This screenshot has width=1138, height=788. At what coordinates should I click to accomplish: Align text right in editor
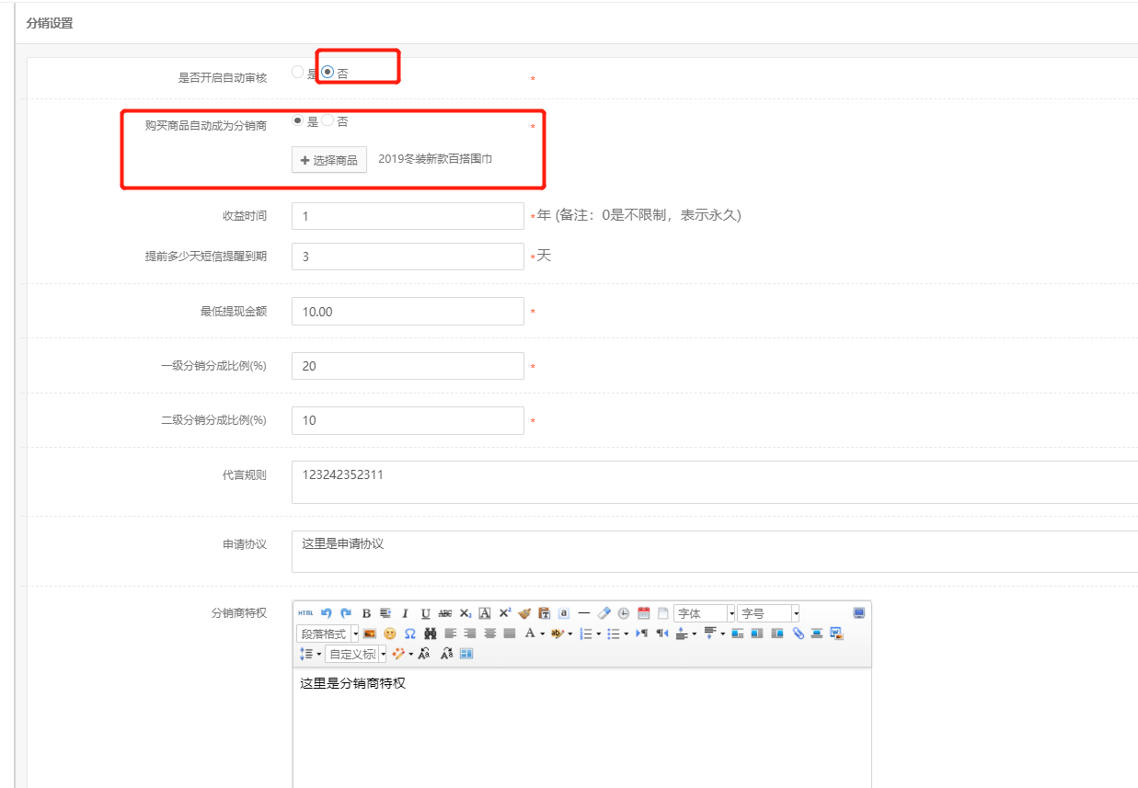click(470, 634)
